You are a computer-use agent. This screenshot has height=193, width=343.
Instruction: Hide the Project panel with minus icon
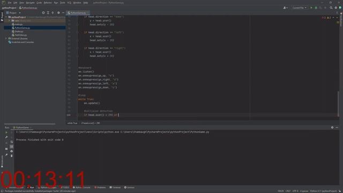[63, 13]
